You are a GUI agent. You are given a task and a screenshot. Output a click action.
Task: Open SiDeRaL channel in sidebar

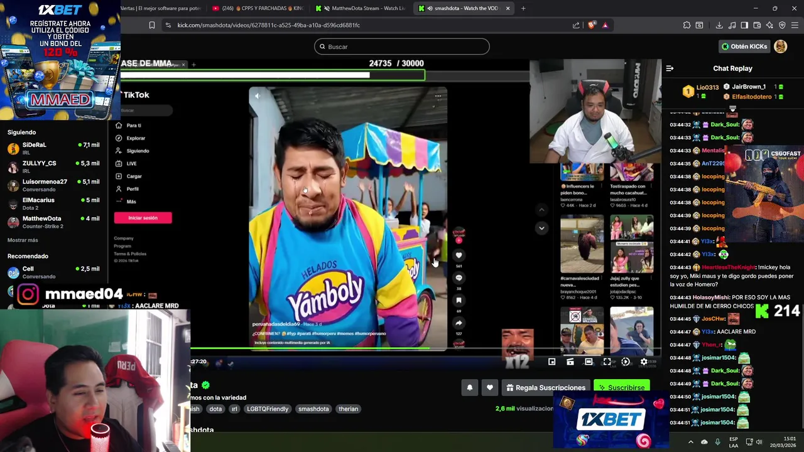point(53,149)
